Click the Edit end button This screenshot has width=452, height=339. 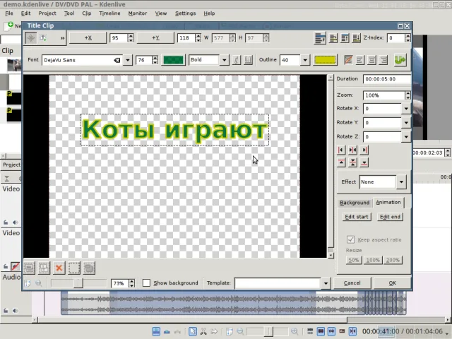(x=390, y=217)
